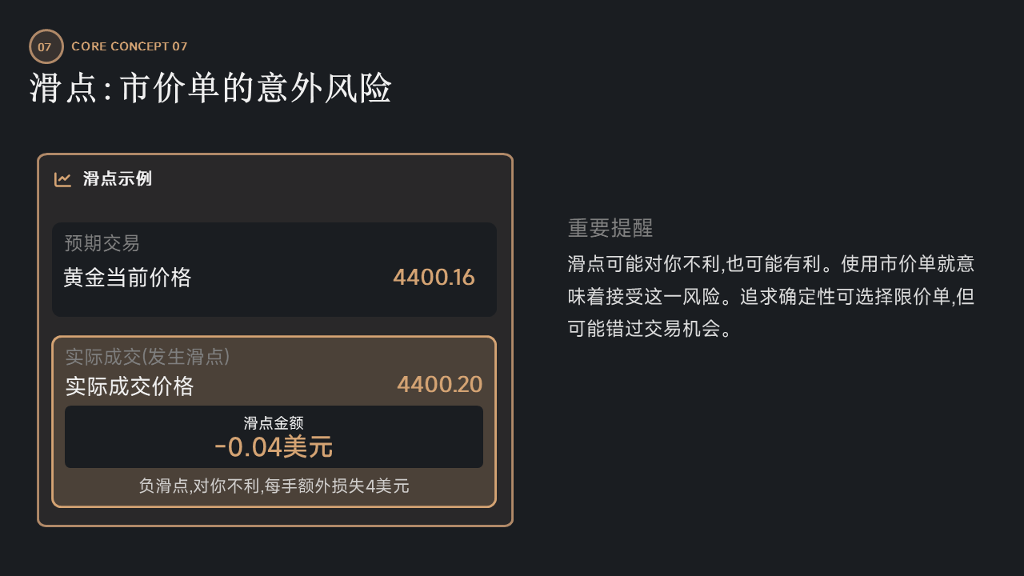1024x576 pixels.
Task: Click the 实际成交(发生滑点) label
Action: 148,357
